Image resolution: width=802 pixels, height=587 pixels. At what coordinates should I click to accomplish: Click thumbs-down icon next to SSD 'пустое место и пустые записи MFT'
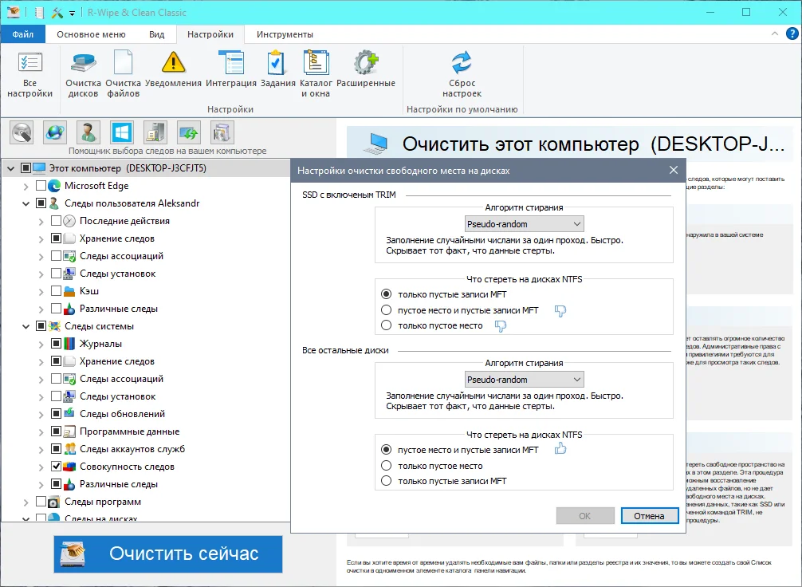tap(560, 310)
